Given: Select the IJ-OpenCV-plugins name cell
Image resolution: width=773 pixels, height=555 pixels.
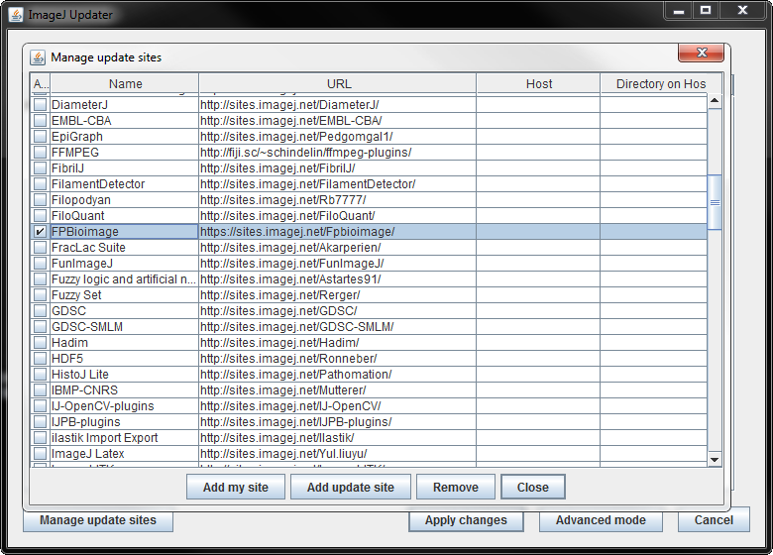Looking at the screenshot, I should 124,406.
